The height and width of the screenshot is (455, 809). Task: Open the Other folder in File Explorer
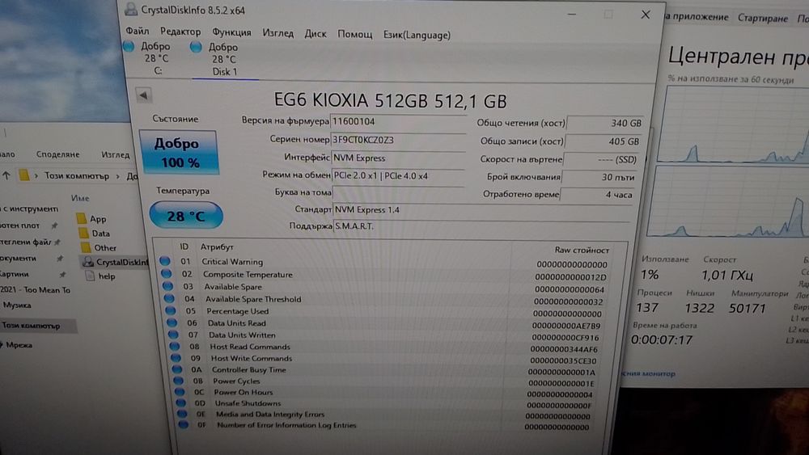coord(99,248)
